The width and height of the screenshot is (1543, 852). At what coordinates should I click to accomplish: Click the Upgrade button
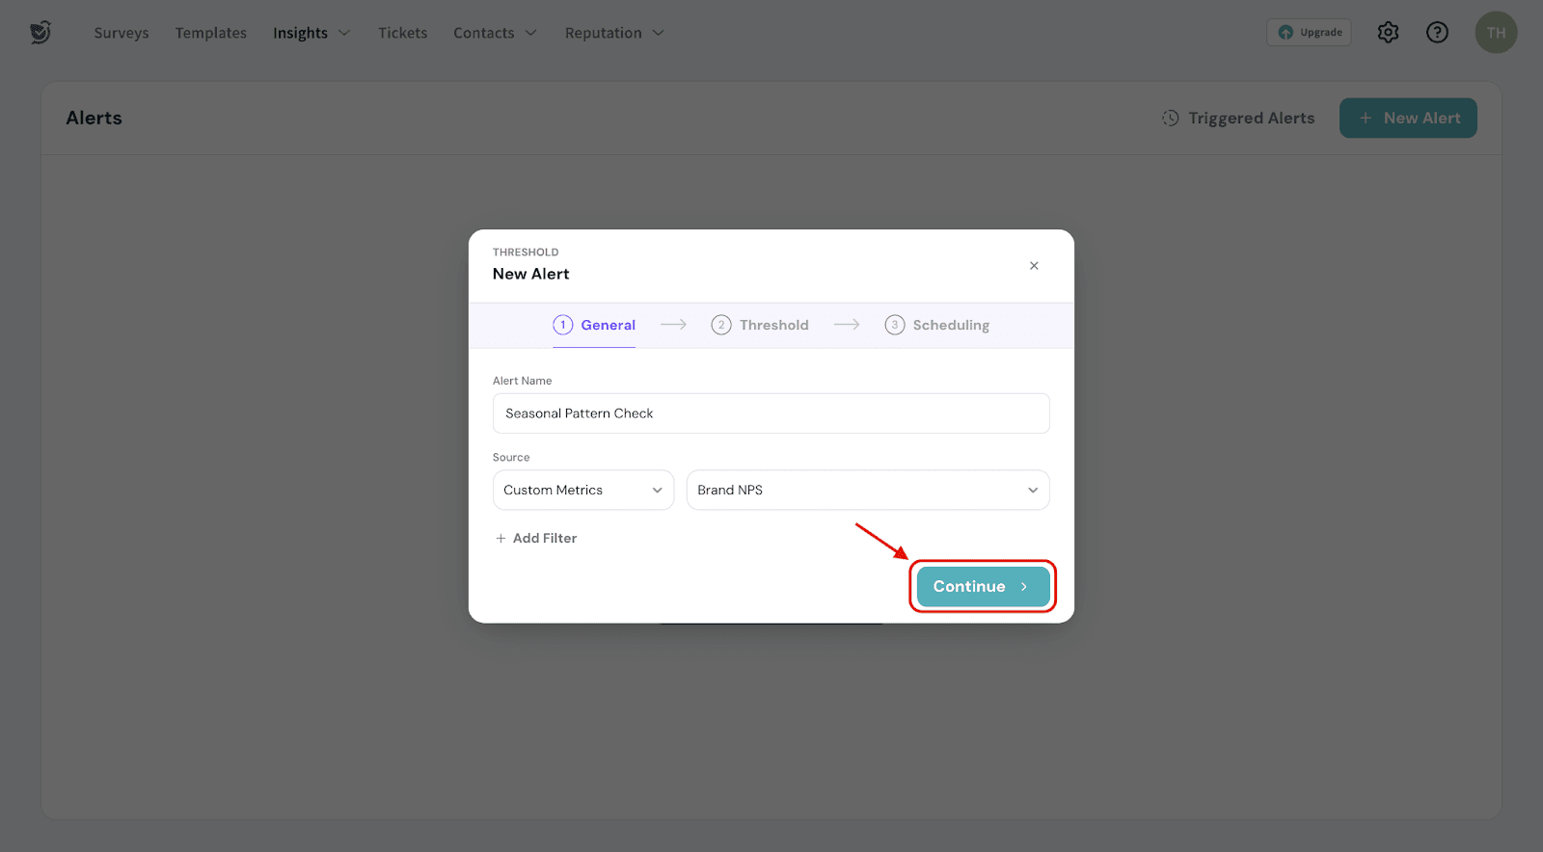point(1309,33)
